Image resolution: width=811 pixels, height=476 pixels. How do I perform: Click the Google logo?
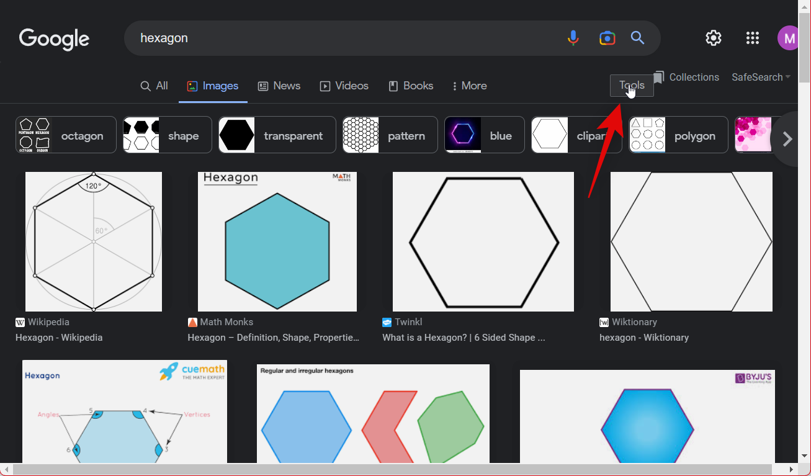point(55,38)
